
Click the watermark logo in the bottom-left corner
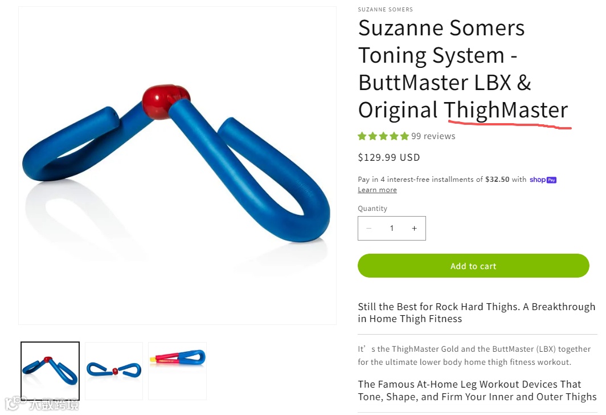(42, 404)
